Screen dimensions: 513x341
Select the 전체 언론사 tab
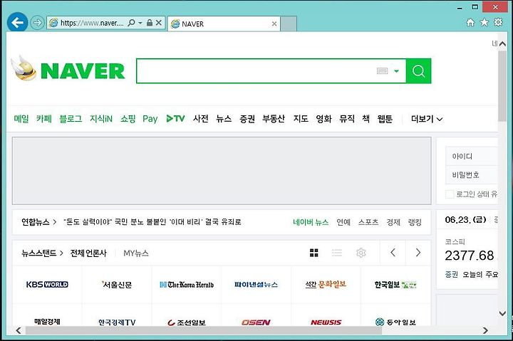[88, 253]
